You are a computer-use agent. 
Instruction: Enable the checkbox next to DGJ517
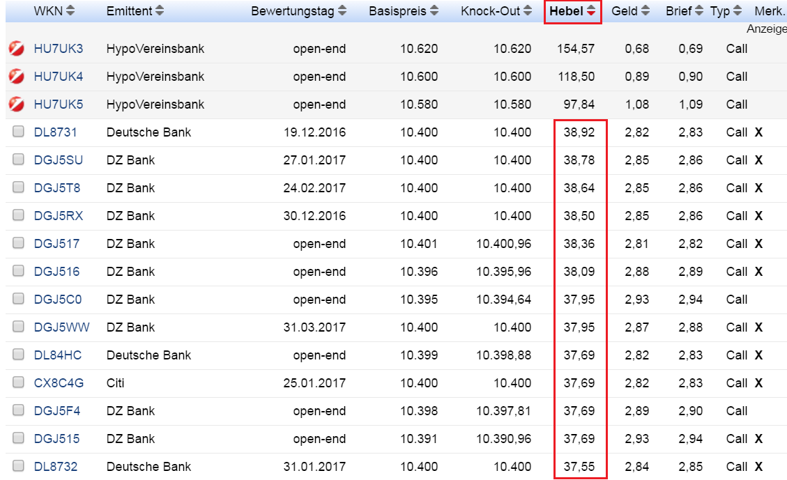tap(18, 243)
